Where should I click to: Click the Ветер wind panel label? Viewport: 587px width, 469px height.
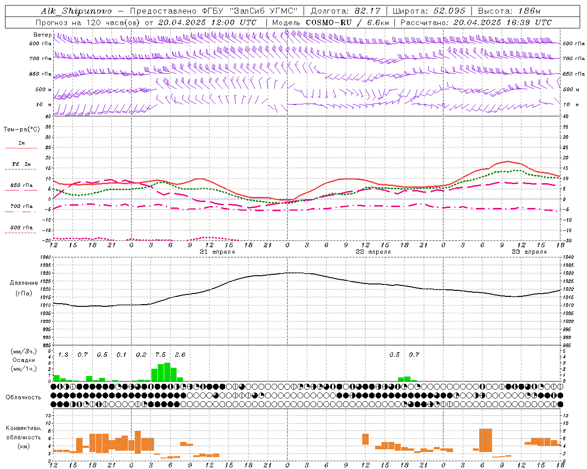click(x=42, y=35)
